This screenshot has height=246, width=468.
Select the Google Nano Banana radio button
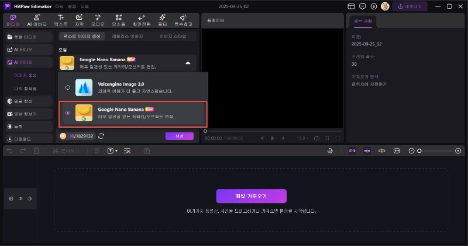click(68, 113)
